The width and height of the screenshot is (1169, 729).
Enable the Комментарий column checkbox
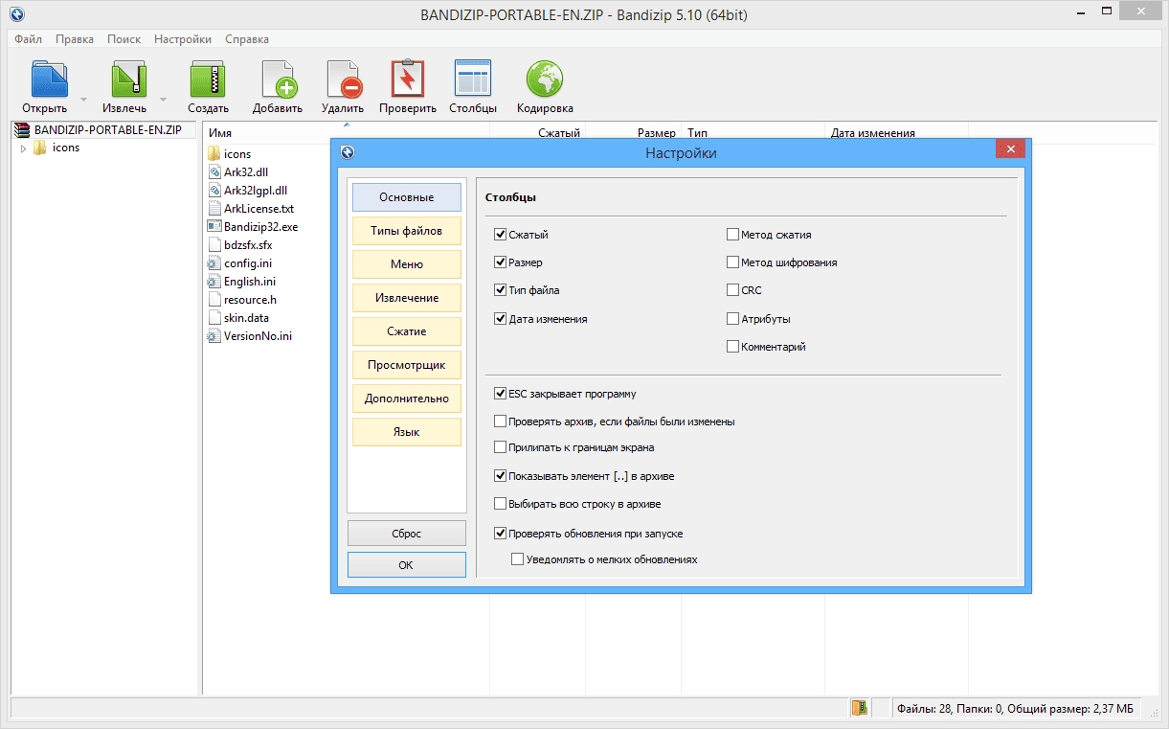(732, 346)
